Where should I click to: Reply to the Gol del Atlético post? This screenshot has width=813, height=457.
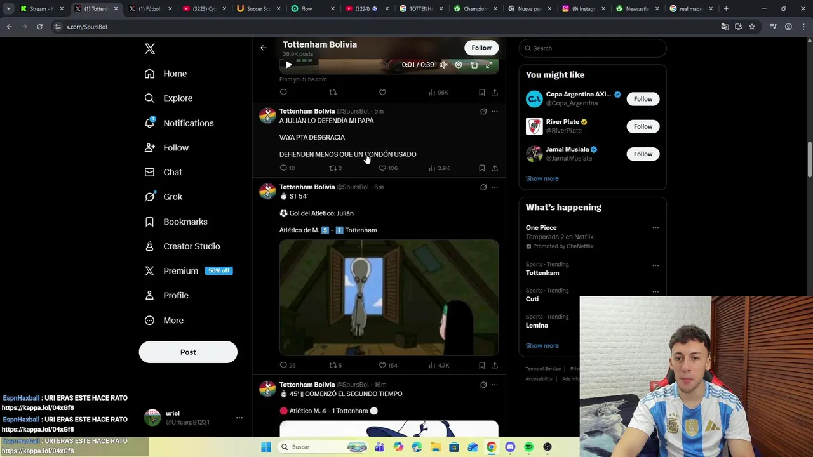(x=287, y=366)
